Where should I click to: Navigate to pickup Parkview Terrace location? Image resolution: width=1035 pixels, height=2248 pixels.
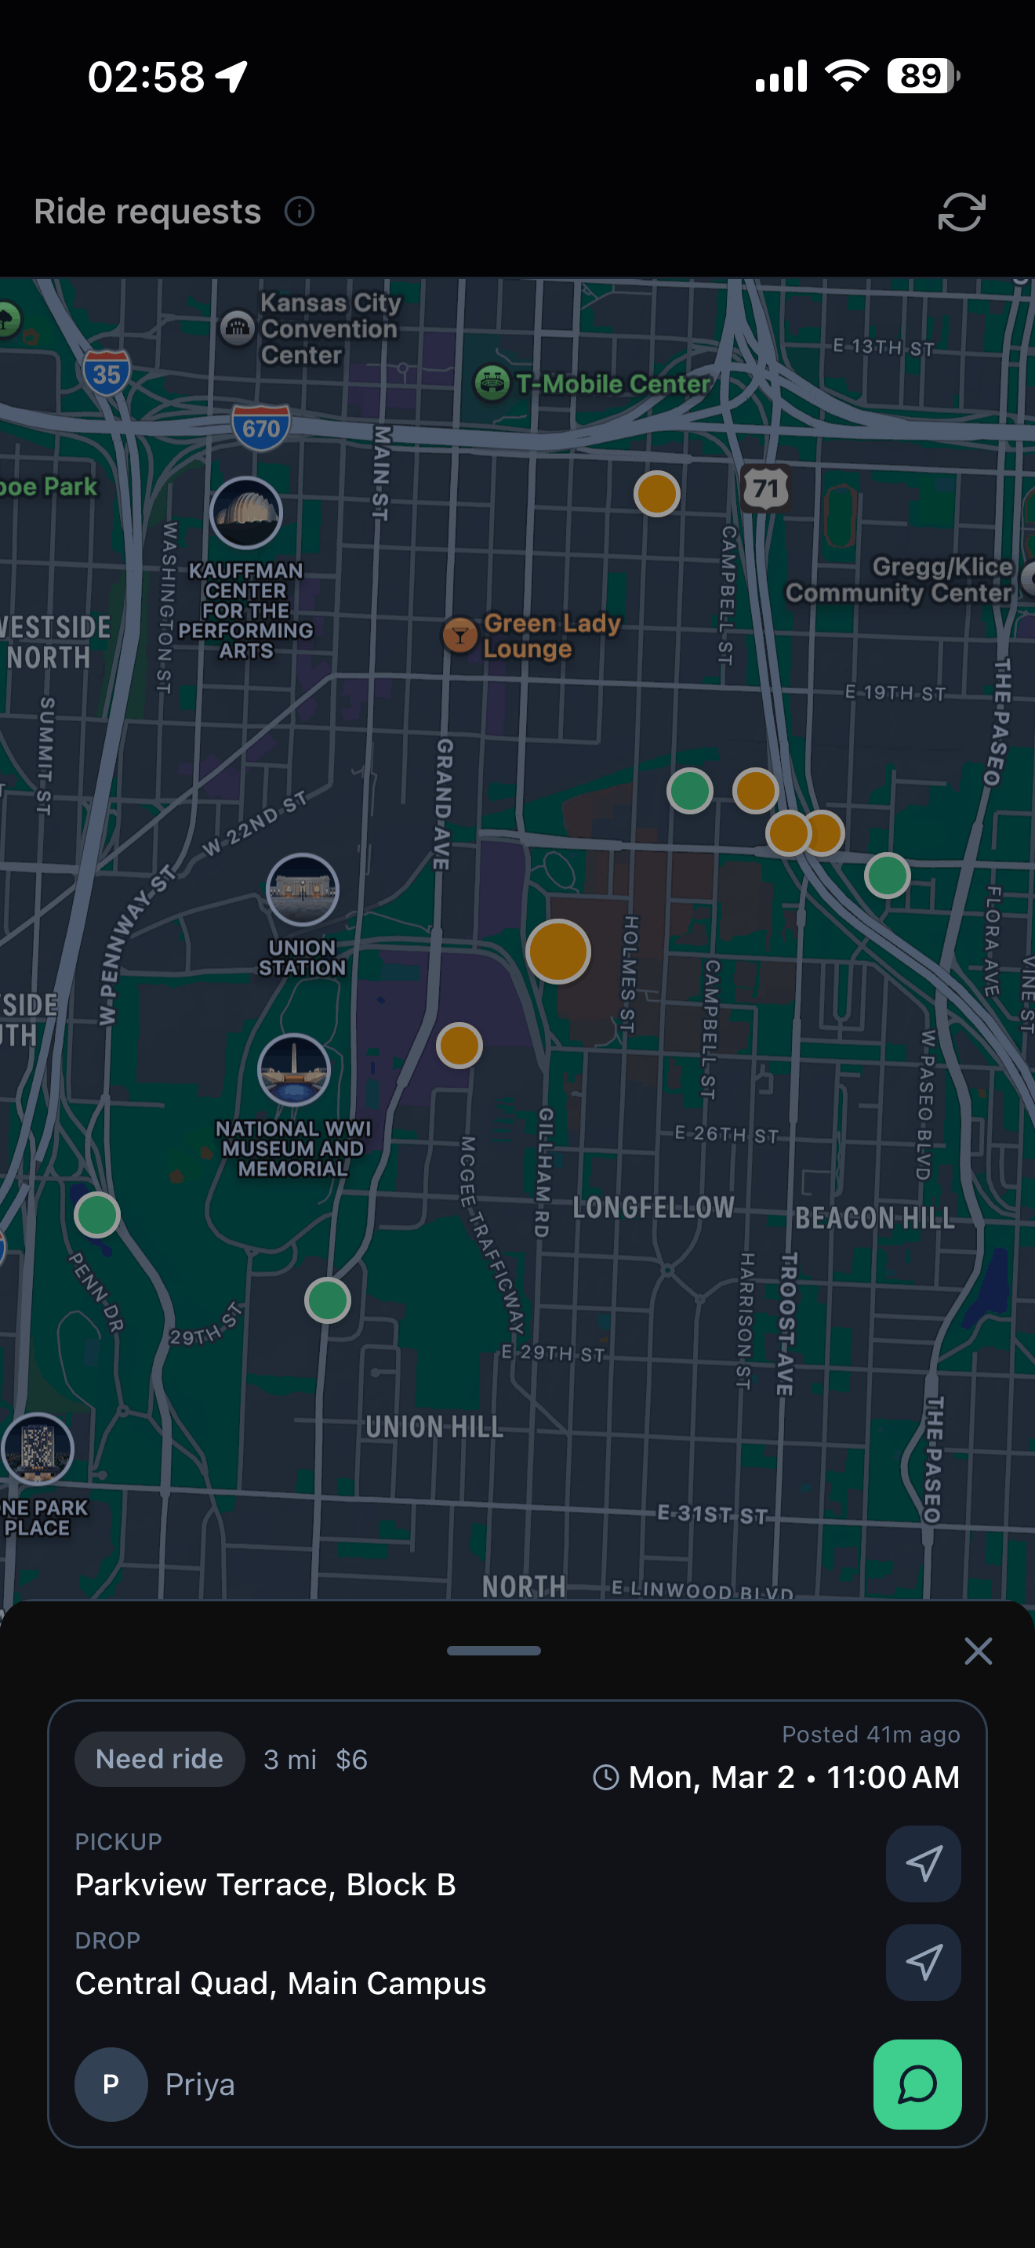(x=922, y=1863)
